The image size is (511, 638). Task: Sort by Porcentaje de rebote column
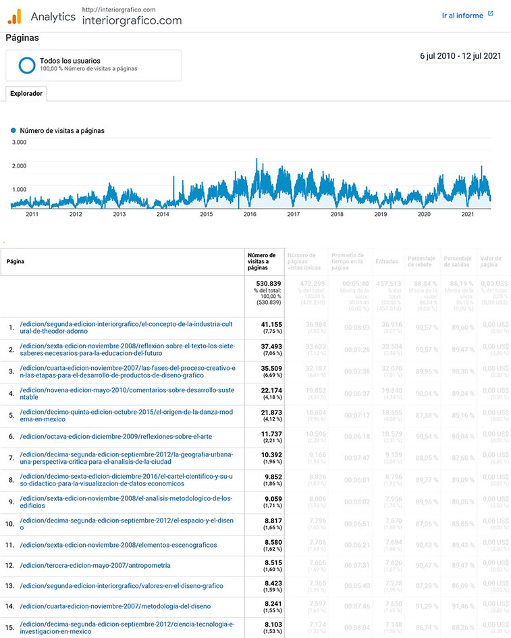(x=422, y=261)
